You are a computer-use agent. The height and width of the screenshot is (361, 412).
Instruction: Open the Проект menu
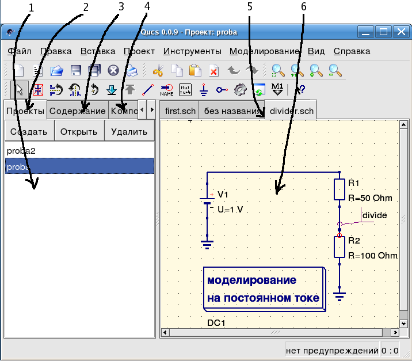pos(139,51)
